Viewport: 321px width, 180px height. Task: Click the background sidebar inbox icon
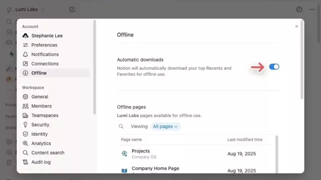(x=9, y=42)
